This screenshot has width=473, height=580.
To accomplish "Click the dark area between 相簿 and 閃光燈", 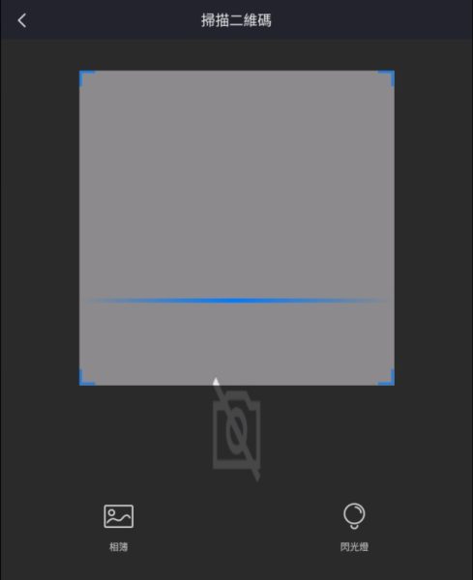I will click(237, 525).
